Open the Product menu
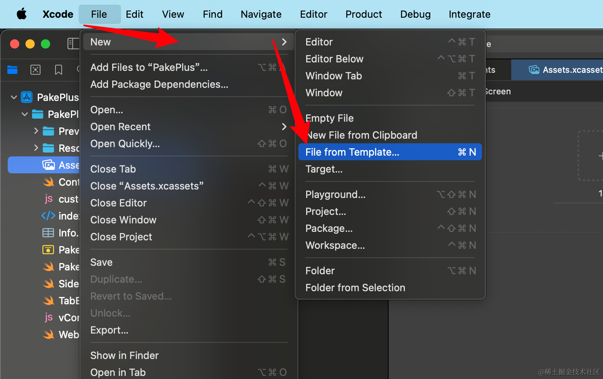Screen dimensions: 603x379 [363, 14]
